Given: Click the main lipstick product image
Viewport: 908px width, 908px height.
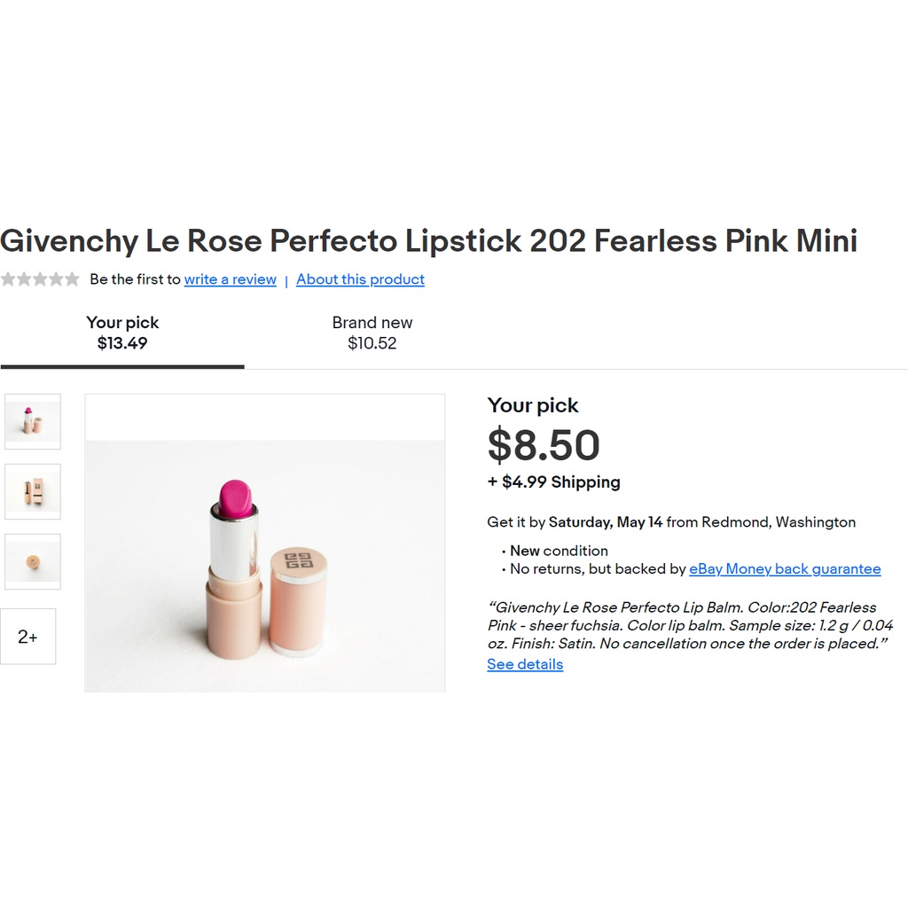Looking at the screenshot, I should [264, 542].
